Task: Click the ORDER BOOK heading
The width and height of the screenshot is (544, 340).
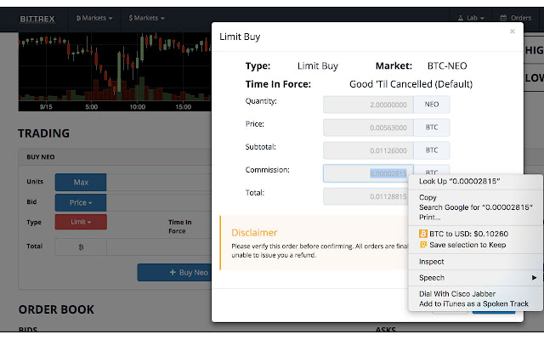Action: 56,309
